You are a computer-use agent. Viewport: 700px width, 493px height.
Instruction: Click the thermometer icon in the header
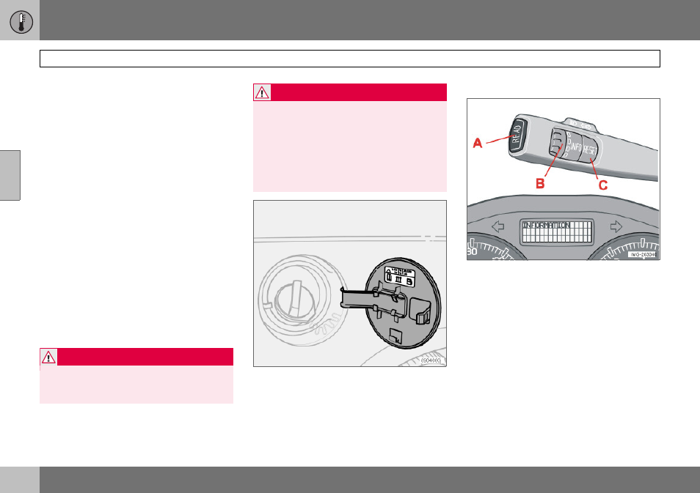pyautogui.click(x=21, y=22)
